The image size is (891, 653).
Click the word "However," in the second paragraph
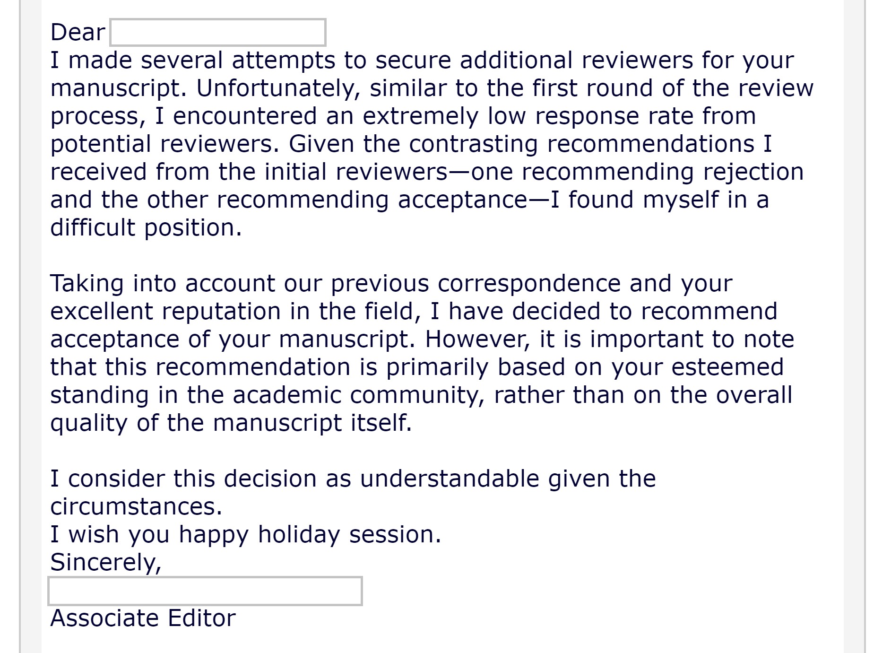(x=477, y=339)
